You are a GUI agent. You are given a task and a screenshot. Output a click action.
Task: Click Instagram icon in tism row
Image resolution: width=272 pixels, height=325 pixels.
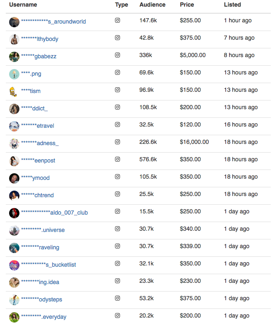click(x=117, y=90)
